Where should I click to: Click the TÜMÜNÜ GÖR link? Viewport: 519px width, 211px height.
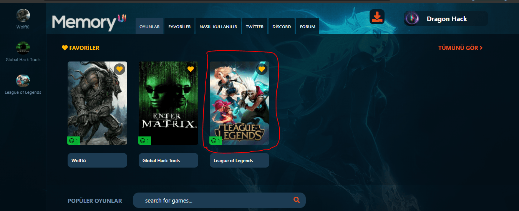click(x=460, y=48)
